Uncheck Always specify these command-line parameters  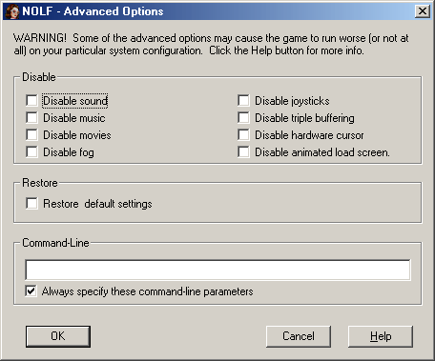(x=31, y=291)
